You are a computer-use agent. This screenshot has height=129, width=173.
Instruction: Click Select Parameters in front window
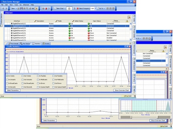13,90
